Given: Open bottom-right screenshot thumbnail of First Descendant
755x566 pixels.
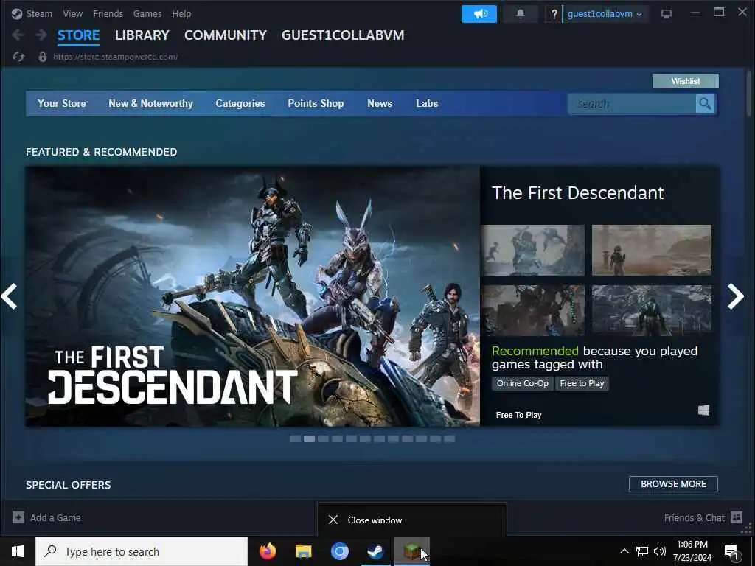Looking at the screenshot, I should pyautogui.click(x=652, y=310).
